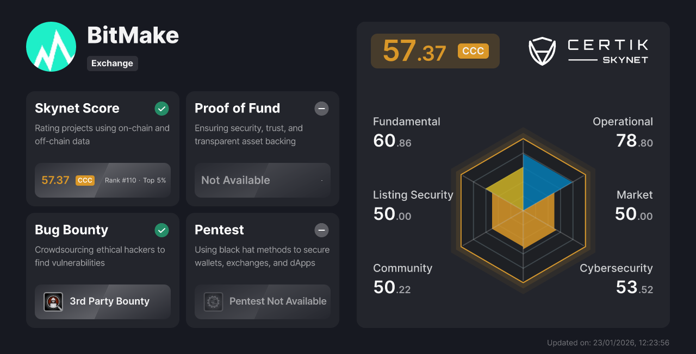696x354 pixels.
Task: Click the 3rd Party Bounty button
Action: click(x=103, y=301)
